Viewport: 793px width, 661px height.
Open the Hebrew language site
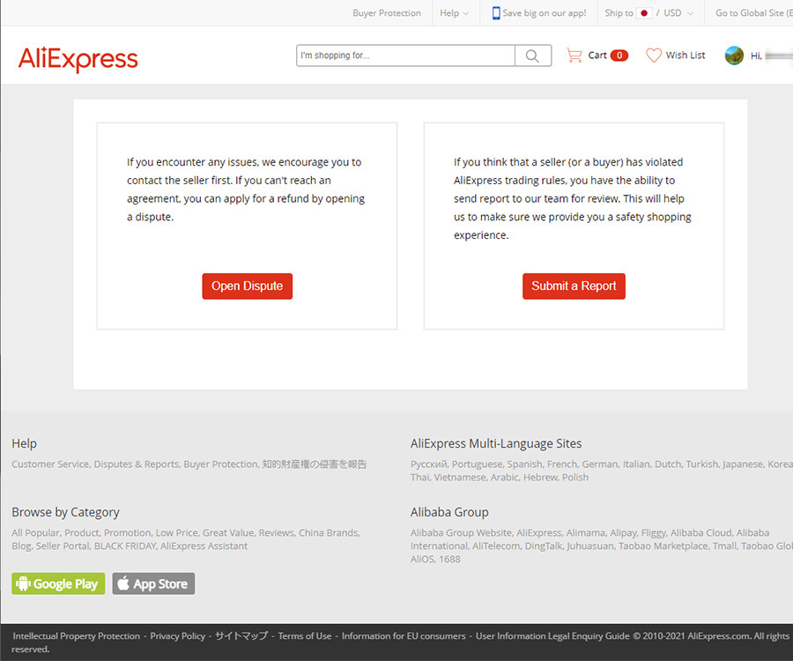click(x=540, y=478)
